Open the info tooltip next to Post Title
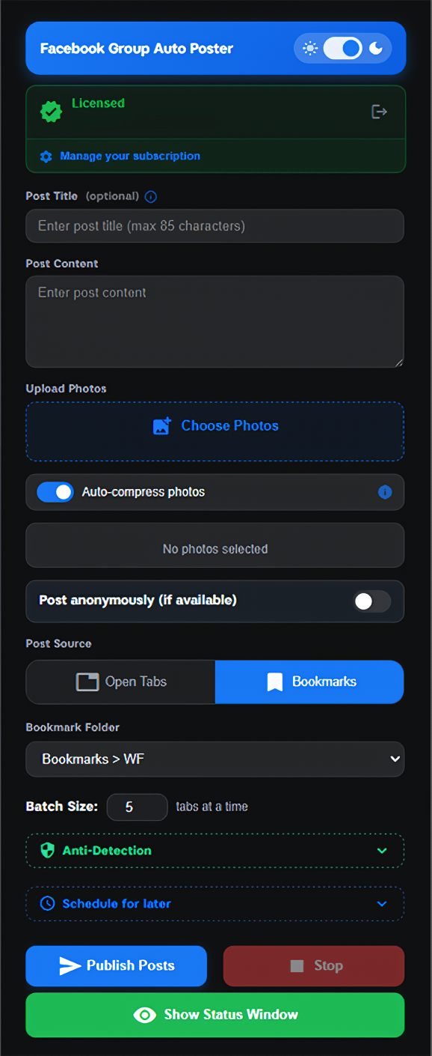432x1056 pixels. coord(151,196)
